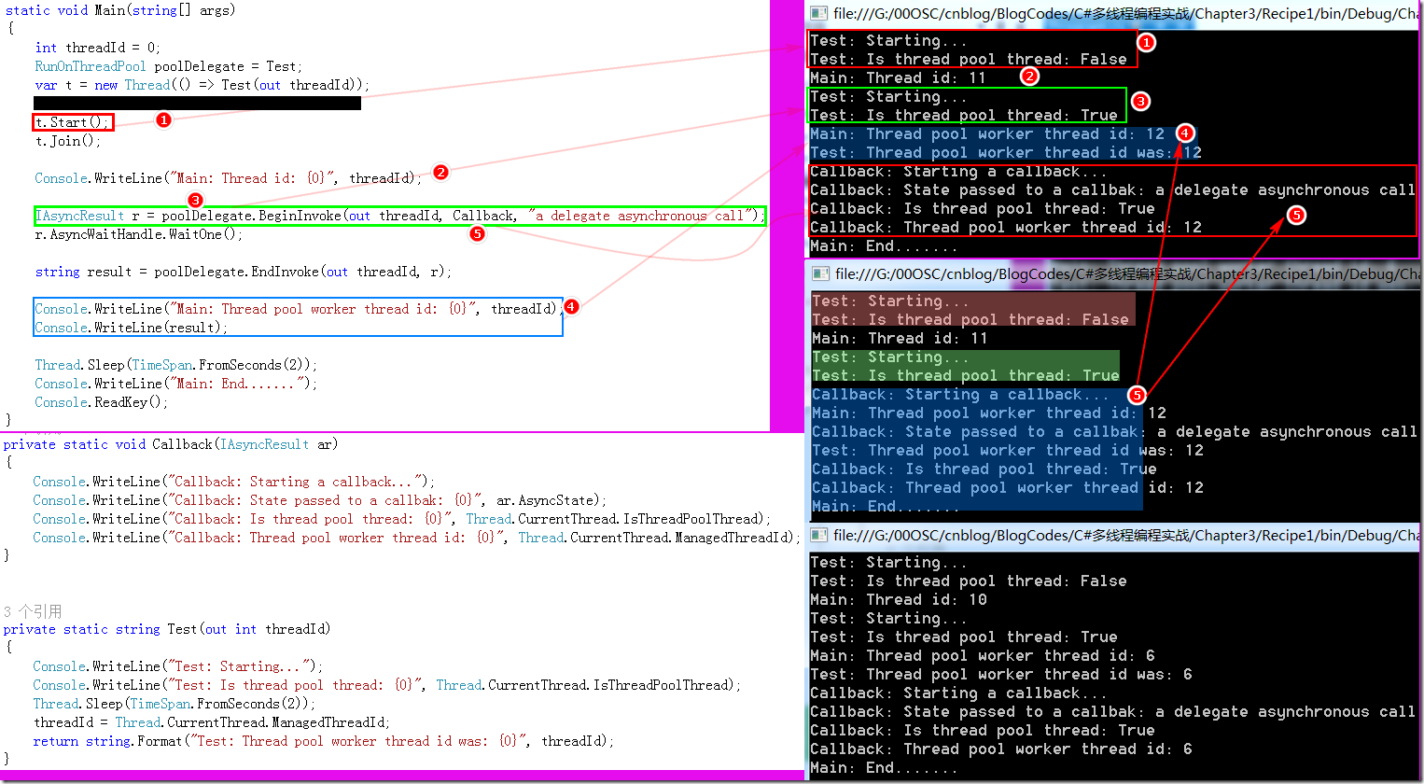The image size is (1424, 784).
Task: Click 'Main: Thread pool worker thread id: 6' bottom console
Action: [x=983, y=656]
